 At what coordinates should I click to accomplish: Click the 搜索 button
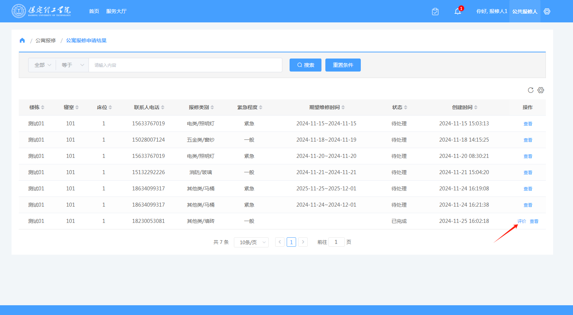tap(305, 65)
